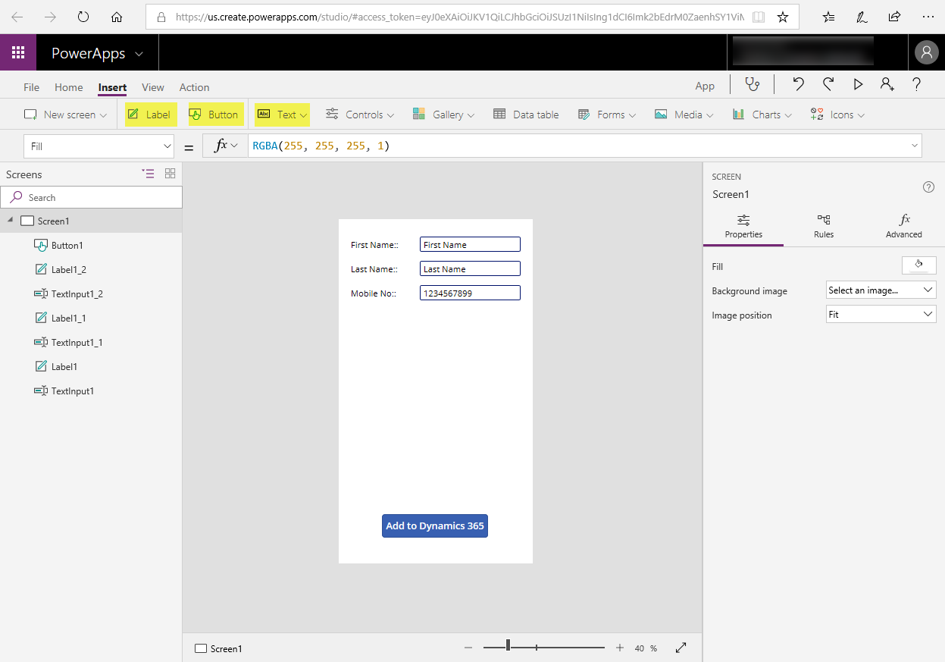Open the Media dropdown menu

(x=684, y=115)
